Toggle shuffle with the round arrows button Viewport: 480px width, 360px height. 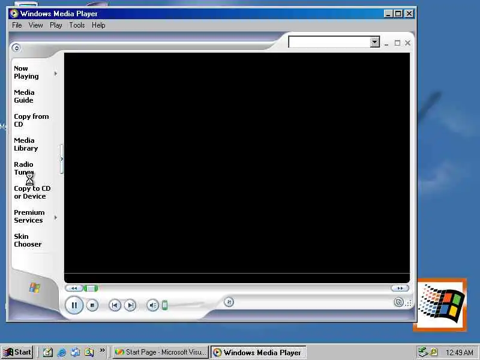point(229,302)
